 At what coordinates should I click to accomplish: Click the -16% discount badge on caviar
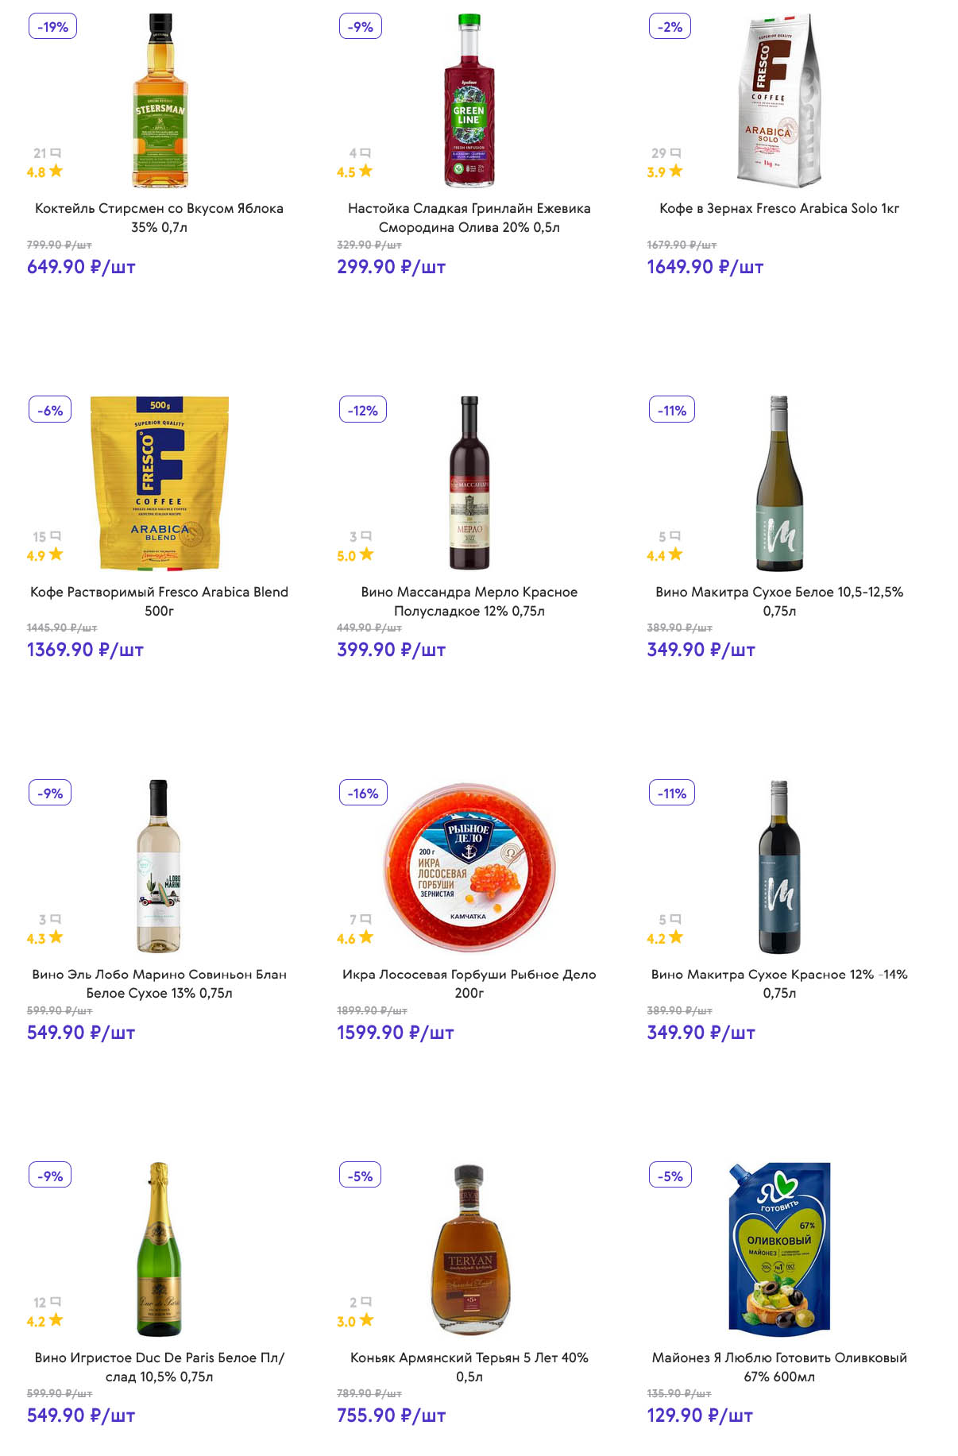point(363,794)
